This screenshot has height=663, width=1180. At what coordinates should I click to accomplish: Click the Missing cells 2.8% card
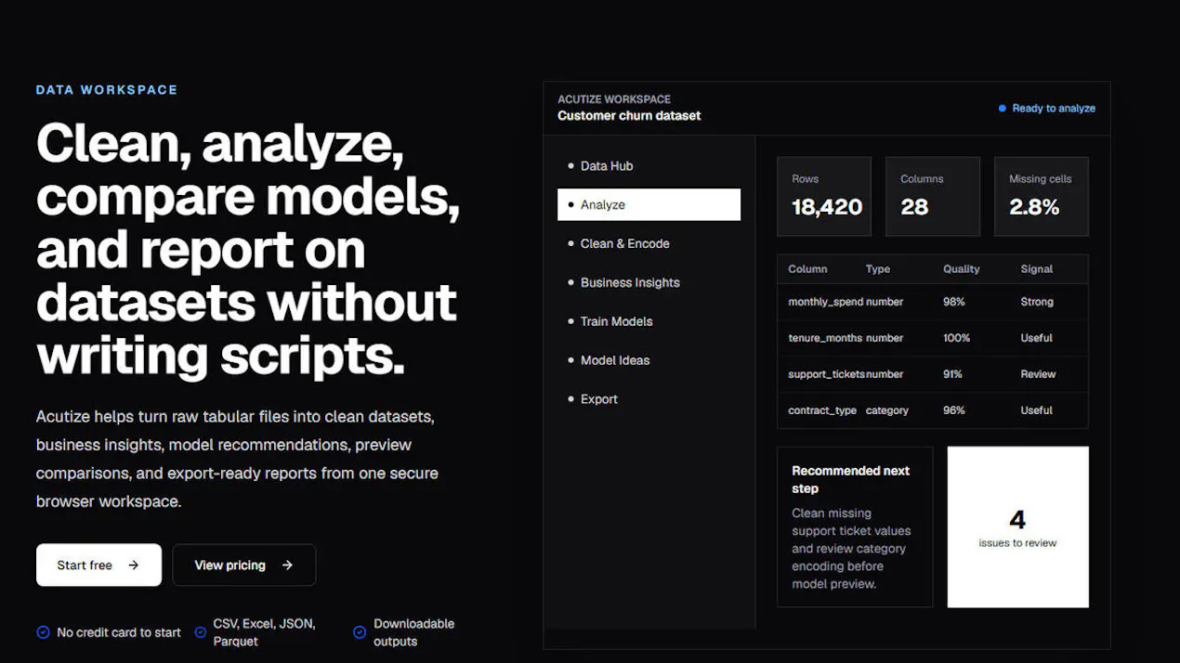click(x=1042, y=196)
